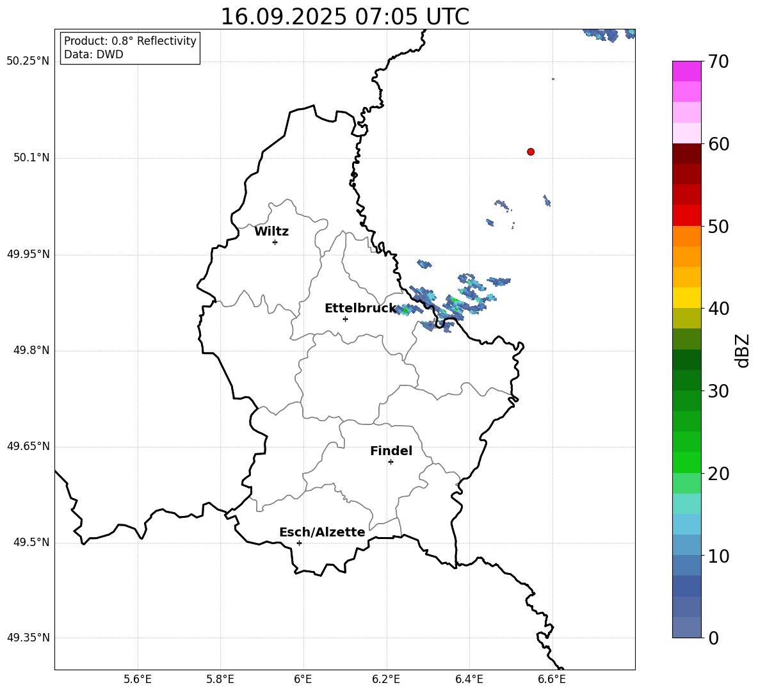Click the 49.95°N latitude label
Image resolution: width=758 pixels, height=692 pixels.
click(x=28, y=254)
